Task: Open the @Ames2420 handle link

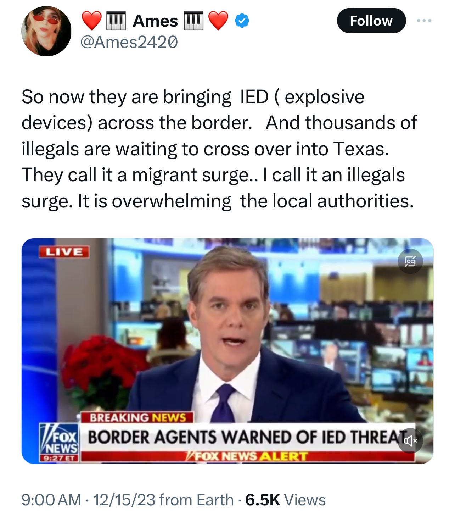Action: coord(129,42)
